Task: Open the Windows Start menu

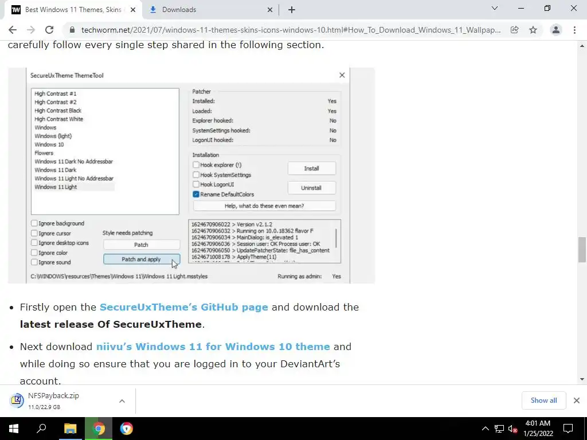Action: [14, 429]
